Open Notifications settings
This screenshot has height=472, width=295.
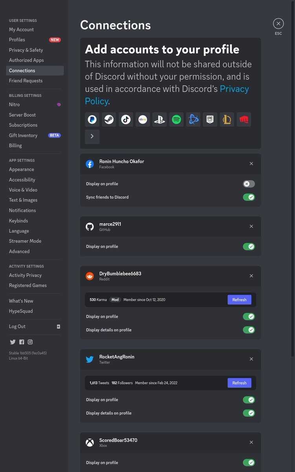tap(35, 210)
